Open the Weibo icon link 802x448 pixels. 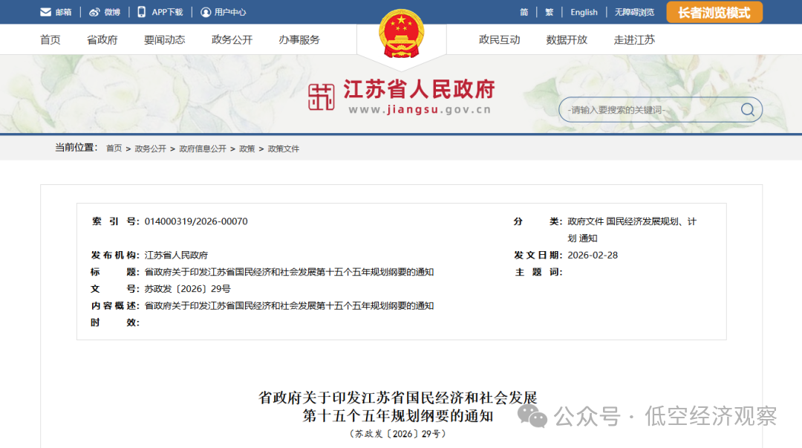tap(94, 13)
